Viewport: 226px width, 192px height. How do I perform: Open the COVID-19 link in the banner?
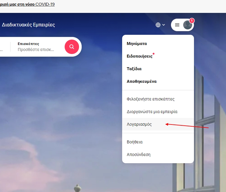(45, 4)
